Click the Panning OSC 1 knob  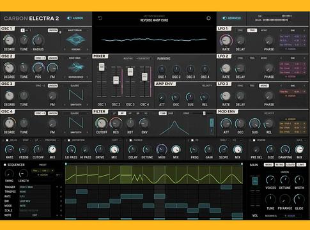[x=162, y=69]
